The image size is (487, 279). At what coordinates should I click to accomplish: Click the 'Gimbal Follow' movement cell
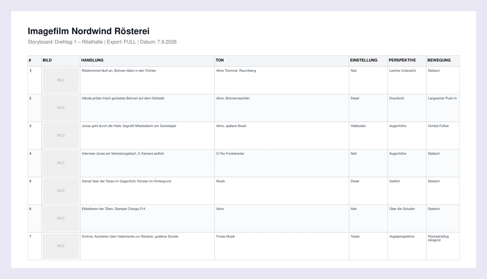click(x=443, y=135)
